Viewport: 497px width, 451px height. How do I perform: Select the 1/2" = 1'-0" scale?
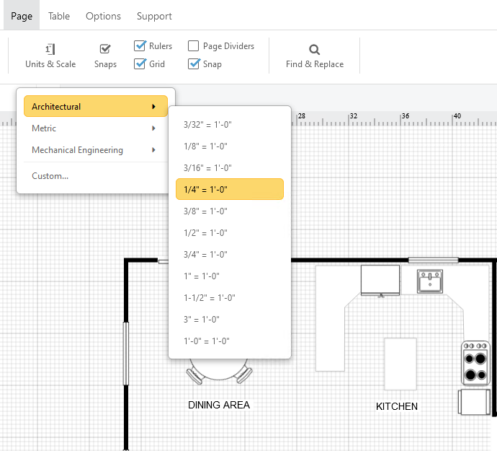207,233
